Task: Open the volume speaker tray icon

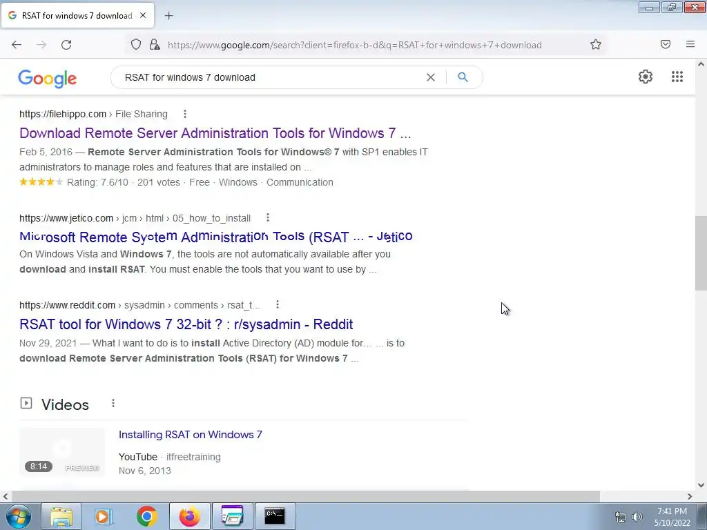Action: click(x=637, y=517)
